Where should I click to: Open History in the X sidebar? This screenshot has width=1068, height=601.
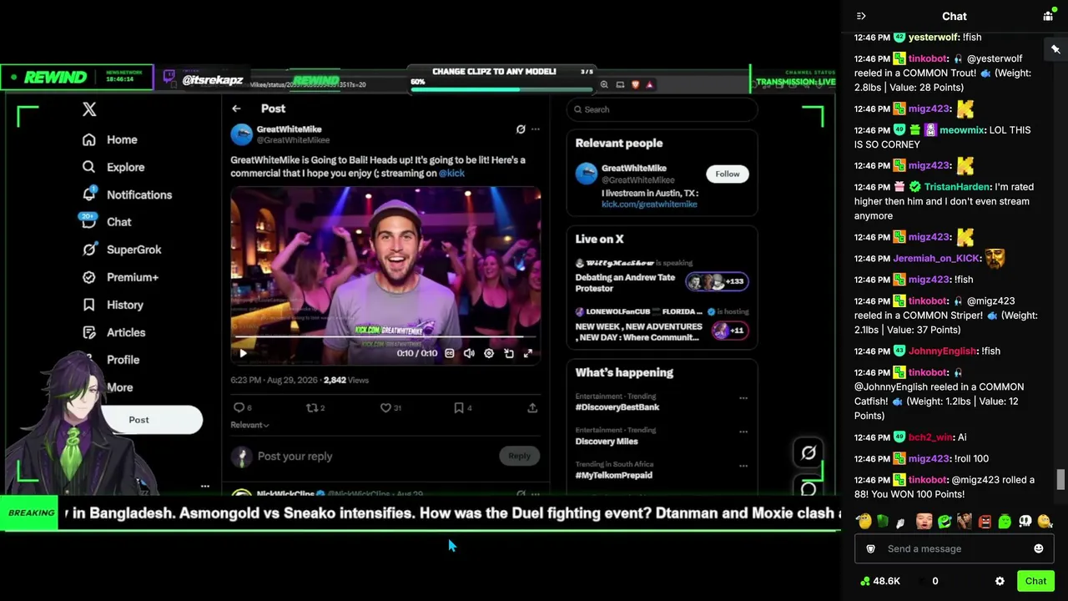click(113, 305)
